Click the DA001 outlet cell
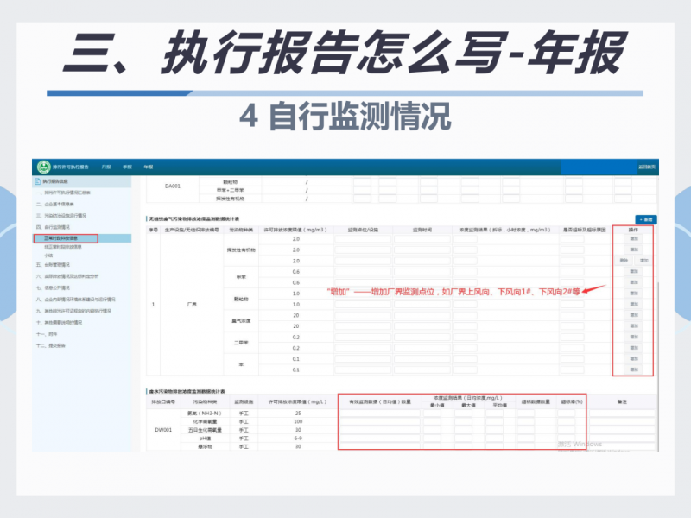 tap(173, 186)
